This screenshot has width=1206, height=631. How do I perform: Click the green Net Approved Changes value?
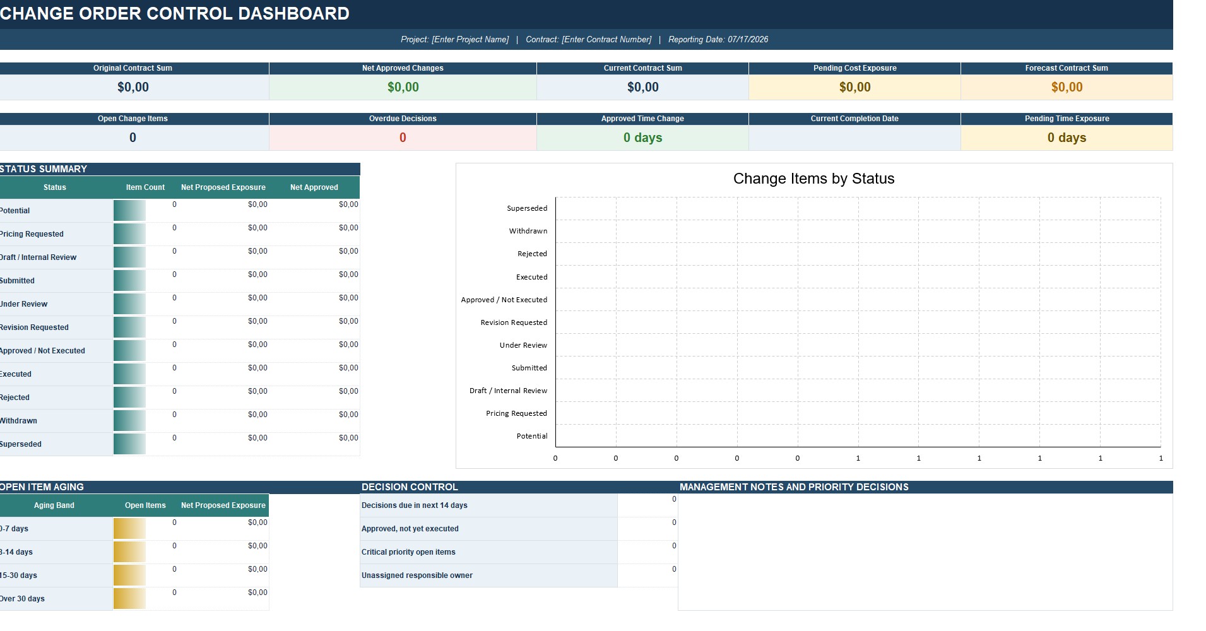pyautogui.click(x=403, y=87)
